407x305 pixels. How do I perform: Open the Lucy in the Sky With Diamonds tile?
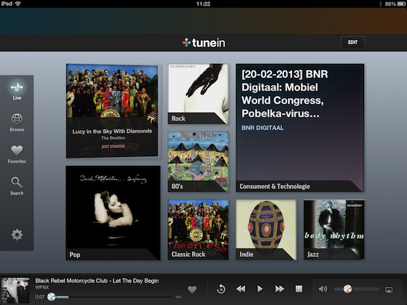click(112, 110)
